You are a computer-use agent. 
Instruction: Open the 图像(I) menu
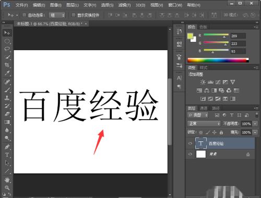56,5
